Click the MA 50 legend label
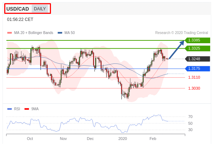This screenshot has height=146, width=213. coord(70,33)
